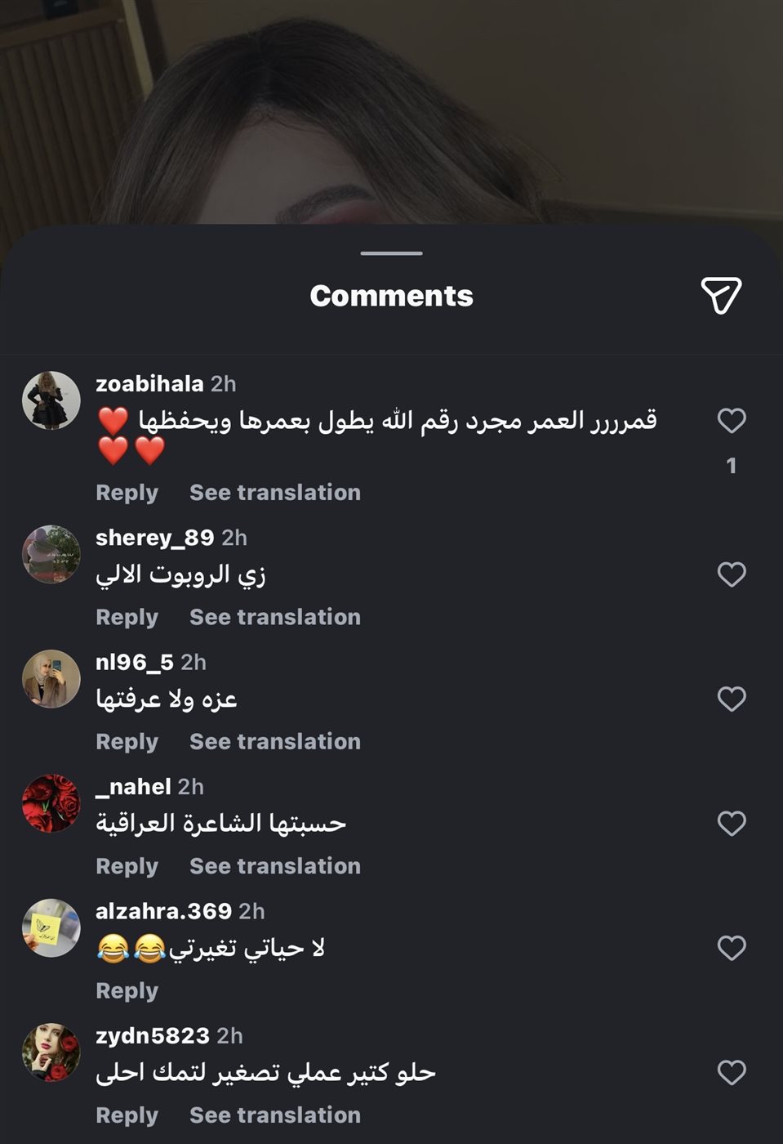The image size is (783, 1144).
Task: Tap the share paper-plane icon
Action: click(x=721, y=295)
